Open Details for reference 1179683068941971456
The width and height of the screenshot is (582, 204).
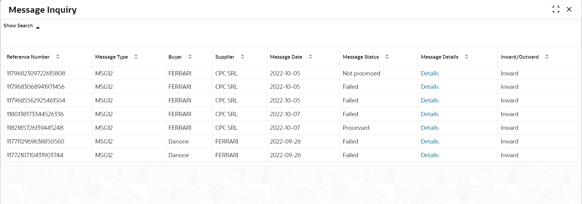pyautogui.click(x=429, y=87)
